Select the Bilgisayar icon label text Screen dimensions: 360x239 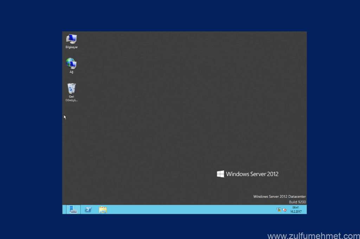(71, 47)
